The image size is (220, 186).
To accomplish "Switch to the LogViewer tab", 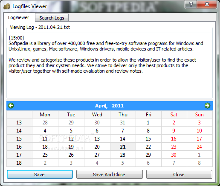I will tap(19, 17).
